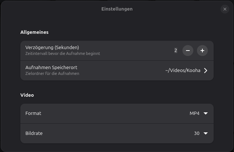This screenshot has width=234, height=152.
Task: Click the delay value field showing 2
Action: (x=176, y=51)
